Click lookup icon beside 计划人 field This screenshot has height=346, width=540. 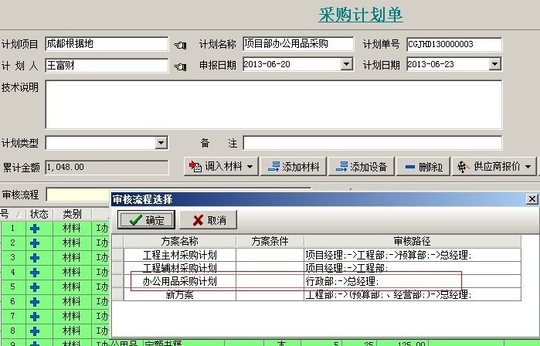(181, 66)
